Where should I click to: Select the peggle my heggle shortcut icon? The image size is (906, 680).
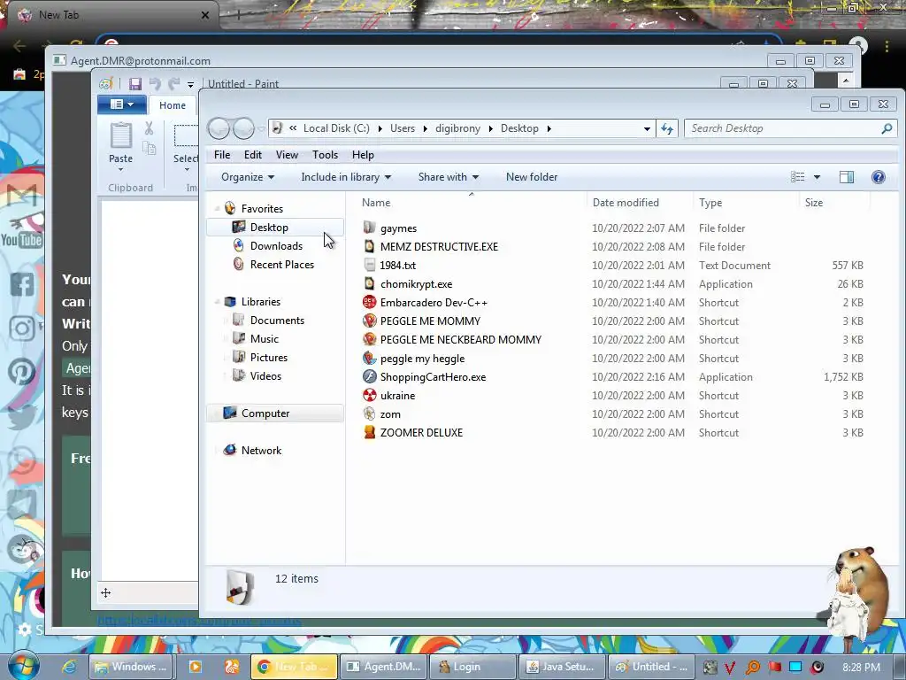pyautogui.click(x=369, y=358)
